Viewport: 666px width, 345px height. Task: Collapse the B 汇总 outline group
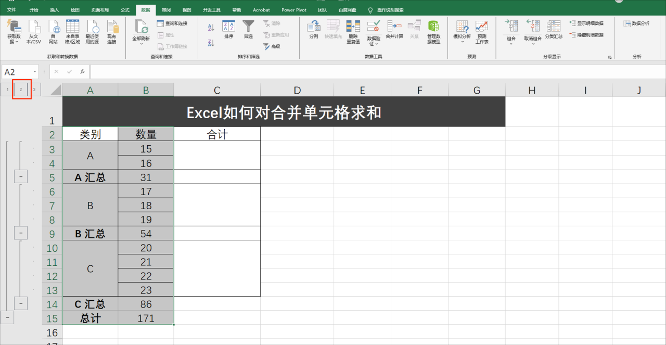click(x=20, y=233)
